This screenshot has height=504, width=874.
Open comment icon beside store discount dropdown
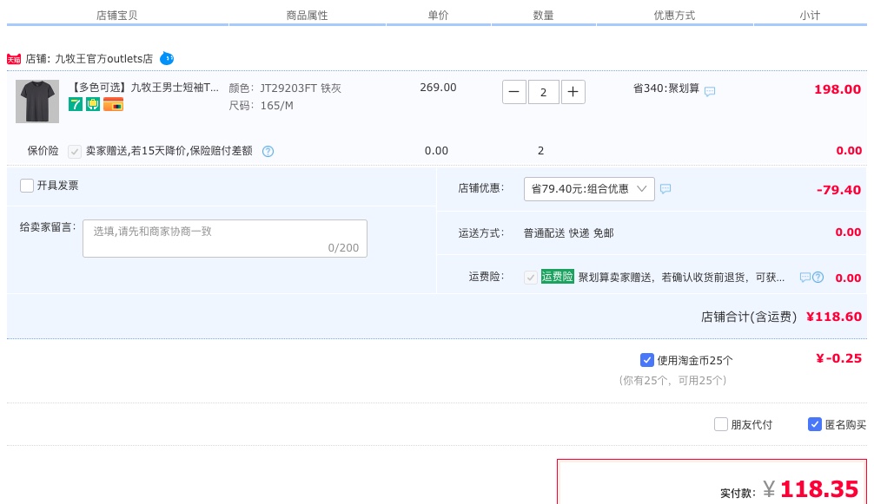pos(665,189)
